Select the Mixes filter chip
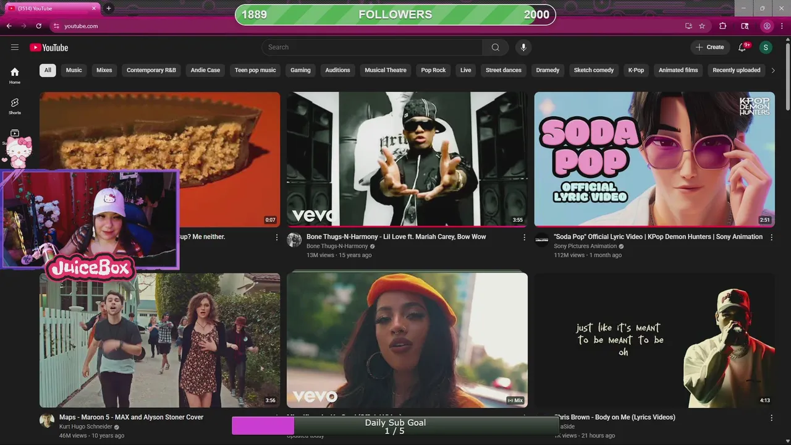The width and height of the screenshot is (791, 445). click(x=104, y=70)
